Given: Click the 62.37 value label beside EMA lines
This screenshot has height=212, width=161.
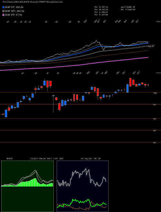Looking at the screenshot, I should tap(151, 46).
